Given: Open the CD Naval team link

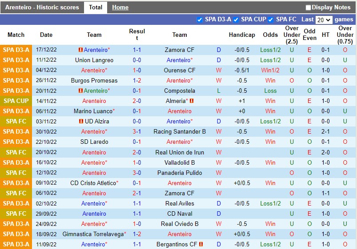Looking at the screenshot, I should pyautogui.click(x=180, y=213).
